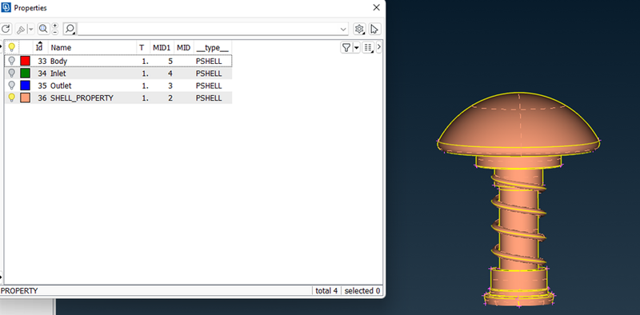Click the zoom-to-fit magnifier globe icon
The image size is (640, 315).
click(x=43, y=29)
